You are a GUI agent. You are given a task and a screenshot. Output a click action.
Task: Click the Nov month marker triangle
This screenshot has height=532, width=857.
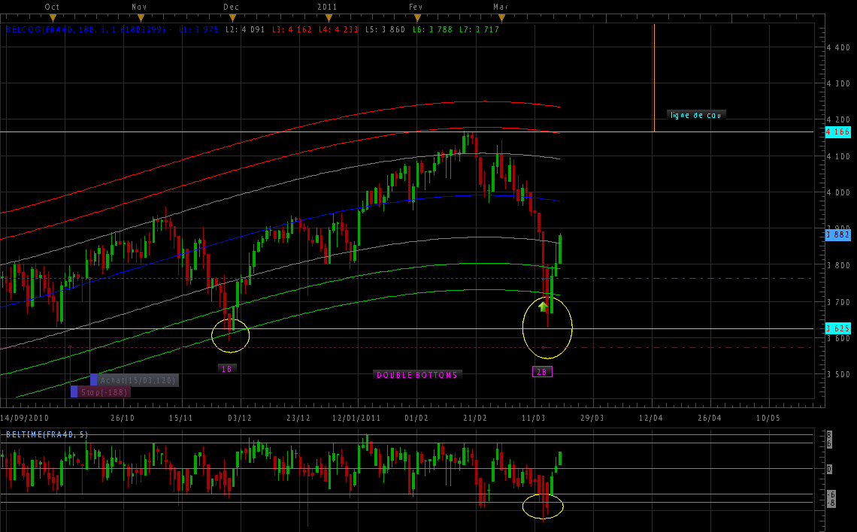(x=139, y=17)
